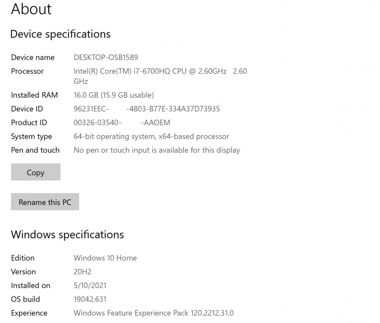Screen dimensions: 380x323
Task: Click the System type label
Action: [32, 137]
